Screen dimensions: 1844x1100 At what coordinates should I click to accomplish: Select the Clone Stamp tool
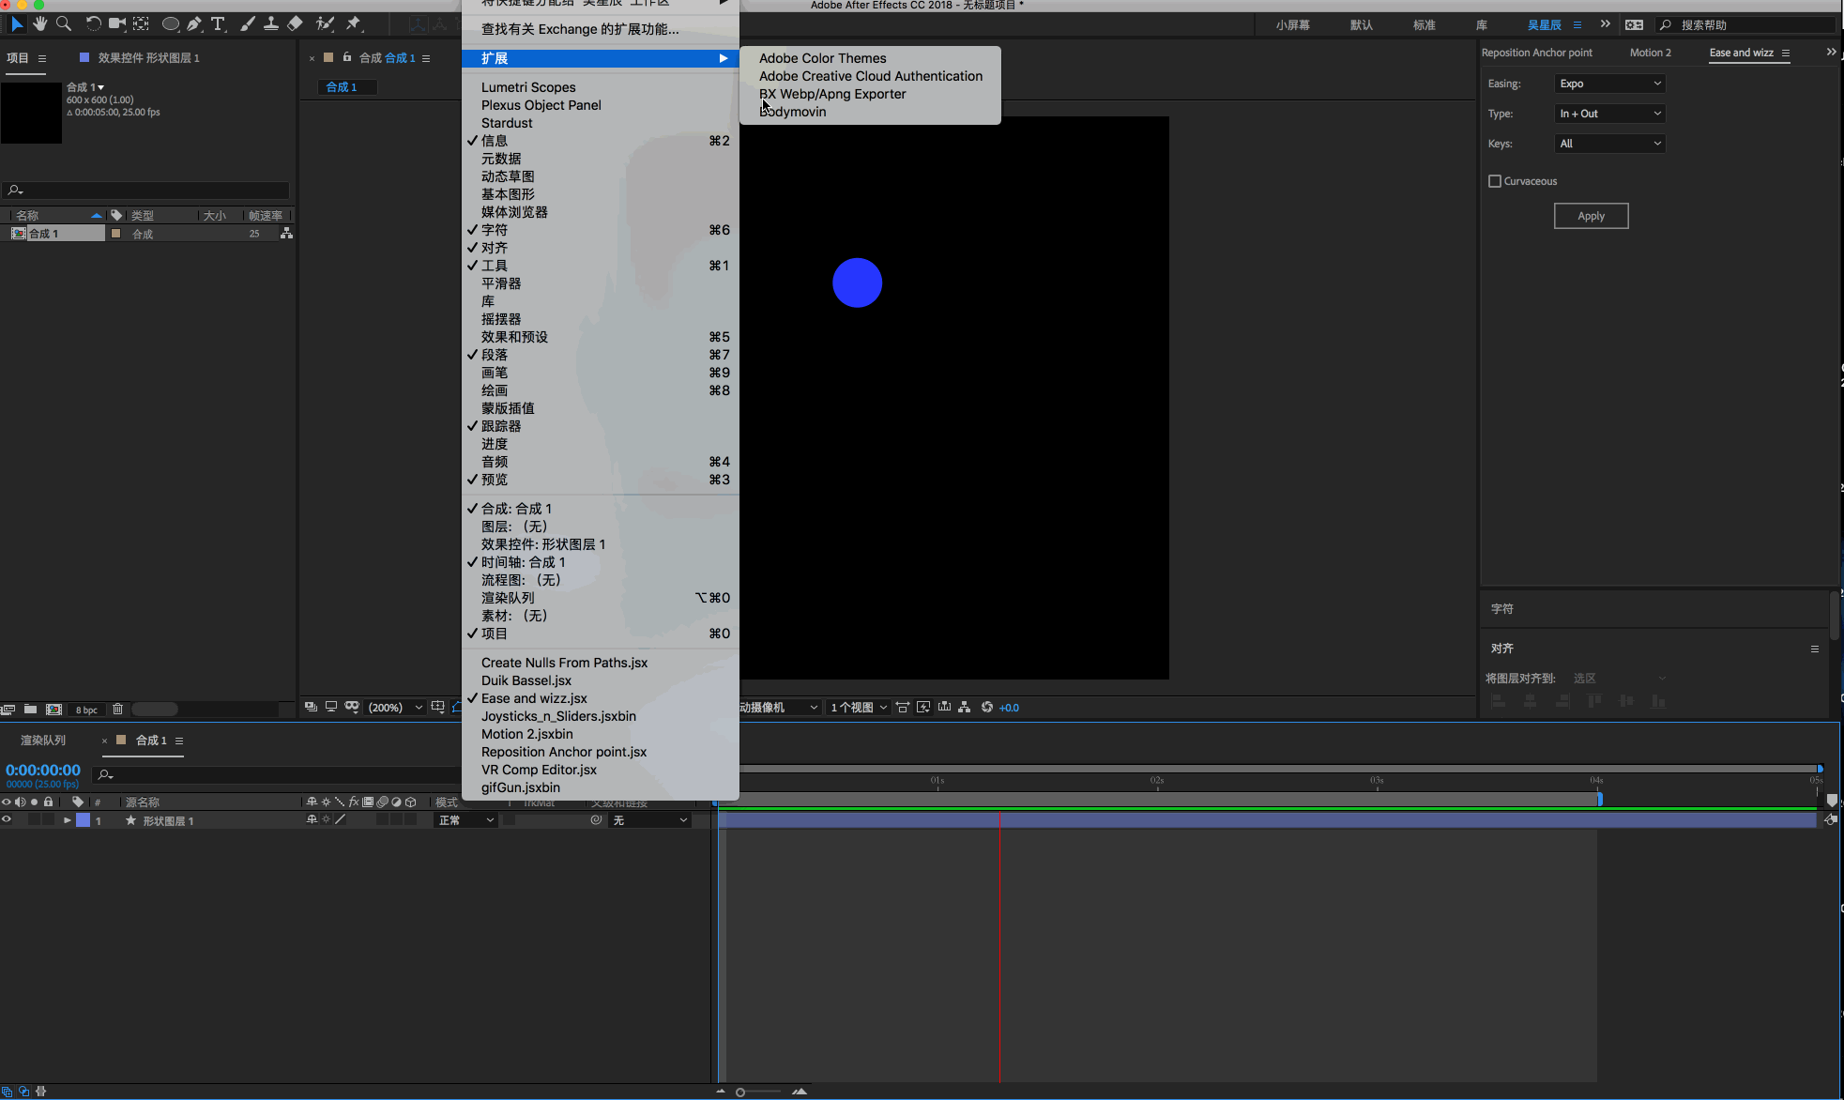tap(271, 23)
